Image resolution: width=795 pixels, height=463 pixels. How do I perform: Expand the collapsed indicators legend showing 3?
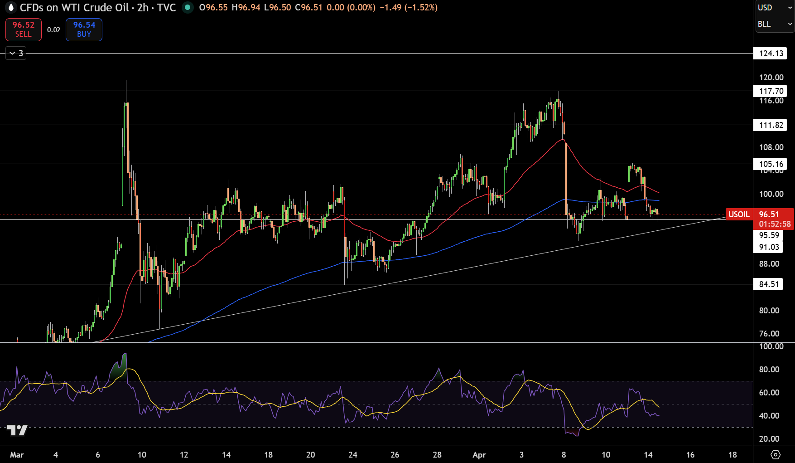[x=16, y=53]
